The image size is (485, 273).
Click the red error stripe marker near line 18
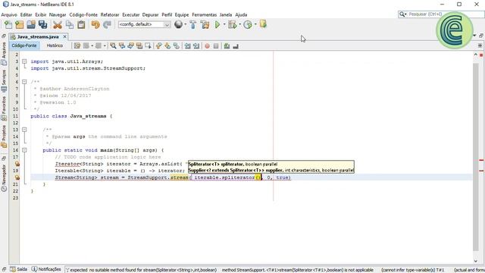481,160
